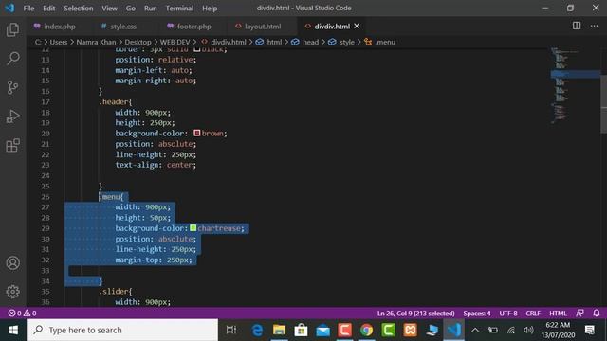
Task: Click the Namra Khan breadcrumb segment
Action: [96, 42]
